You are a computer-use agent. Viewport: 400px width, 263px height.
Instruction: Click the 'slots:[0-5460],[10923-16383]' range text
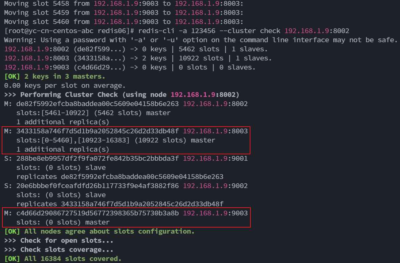click(73, 140)
